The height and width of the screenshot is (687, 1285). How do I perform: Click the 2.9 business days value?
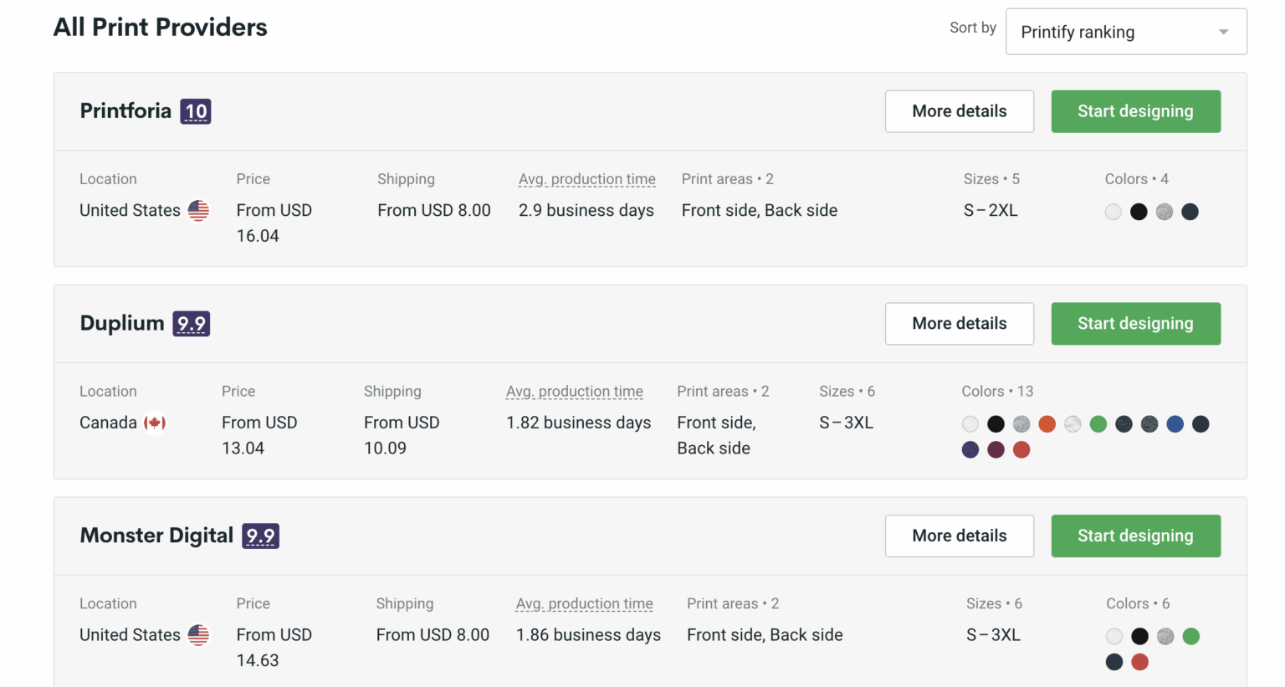click(x=586, y=211)
